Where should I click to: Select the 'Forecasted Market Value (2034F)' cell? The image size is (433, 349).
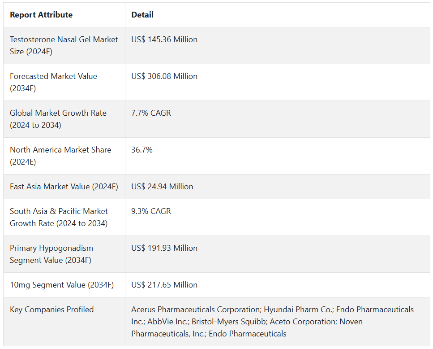click(53, 82)
